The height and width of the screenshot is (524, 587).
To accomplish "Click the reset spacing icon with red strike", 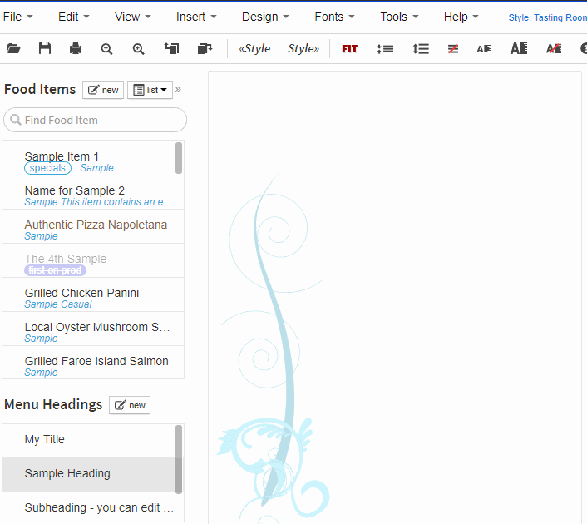I will [453, 49].
